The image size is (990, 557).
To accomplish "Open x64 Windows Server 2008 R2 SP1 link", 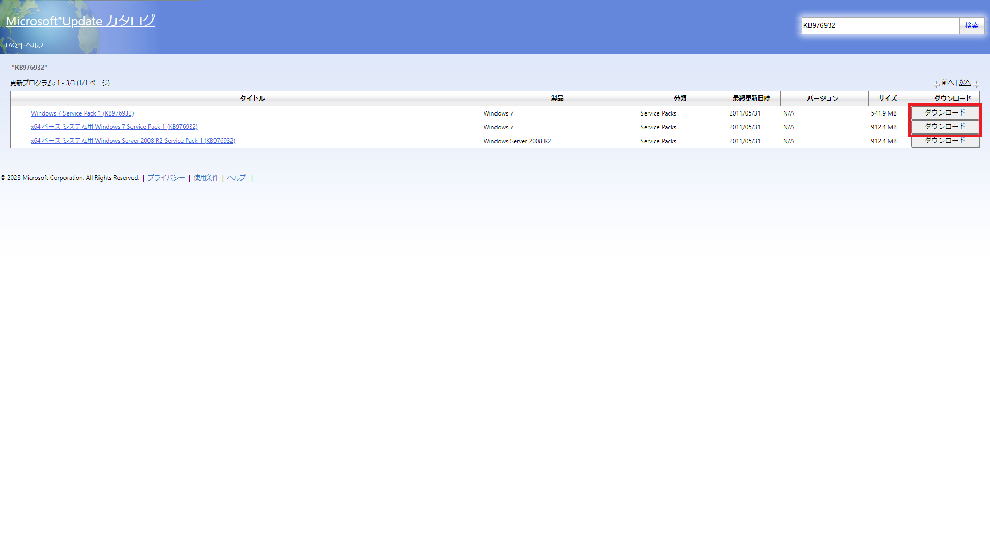I will tap(133, 141).
